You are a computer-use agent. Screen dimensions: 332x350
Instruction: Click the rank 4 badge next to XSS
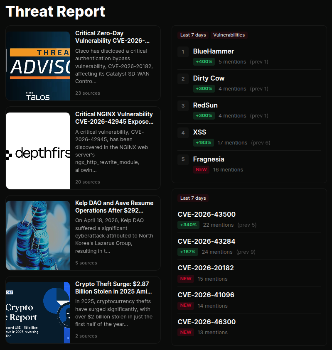(x=183, y=133)
